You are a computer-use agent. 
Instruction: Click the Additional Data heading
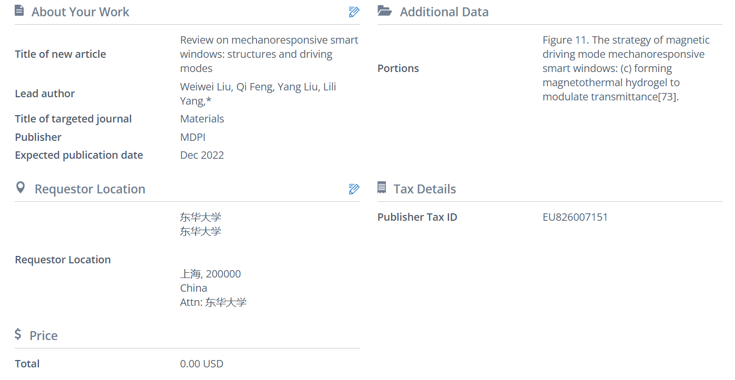(x=444, y=12)
